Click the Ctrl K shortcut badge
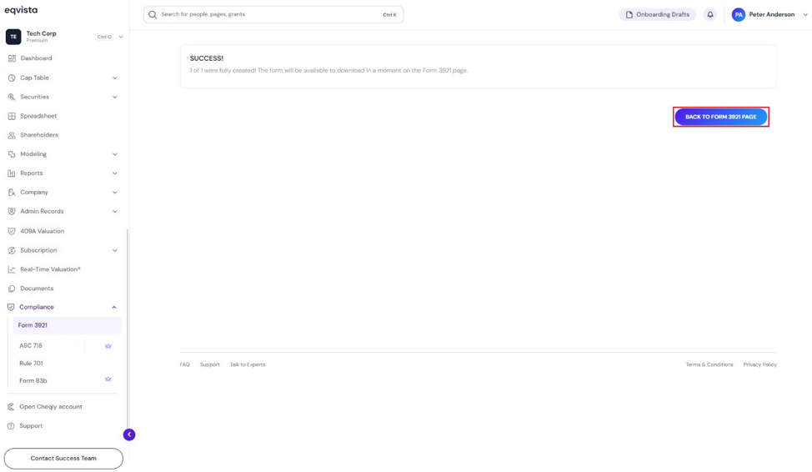 [x=389, y=15]
